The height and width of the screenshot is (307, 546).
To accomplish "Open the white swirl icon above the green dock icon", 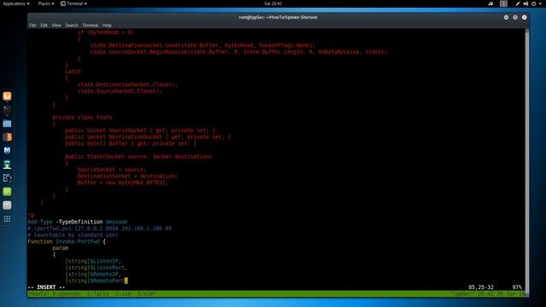I will [x=7, y=178].
